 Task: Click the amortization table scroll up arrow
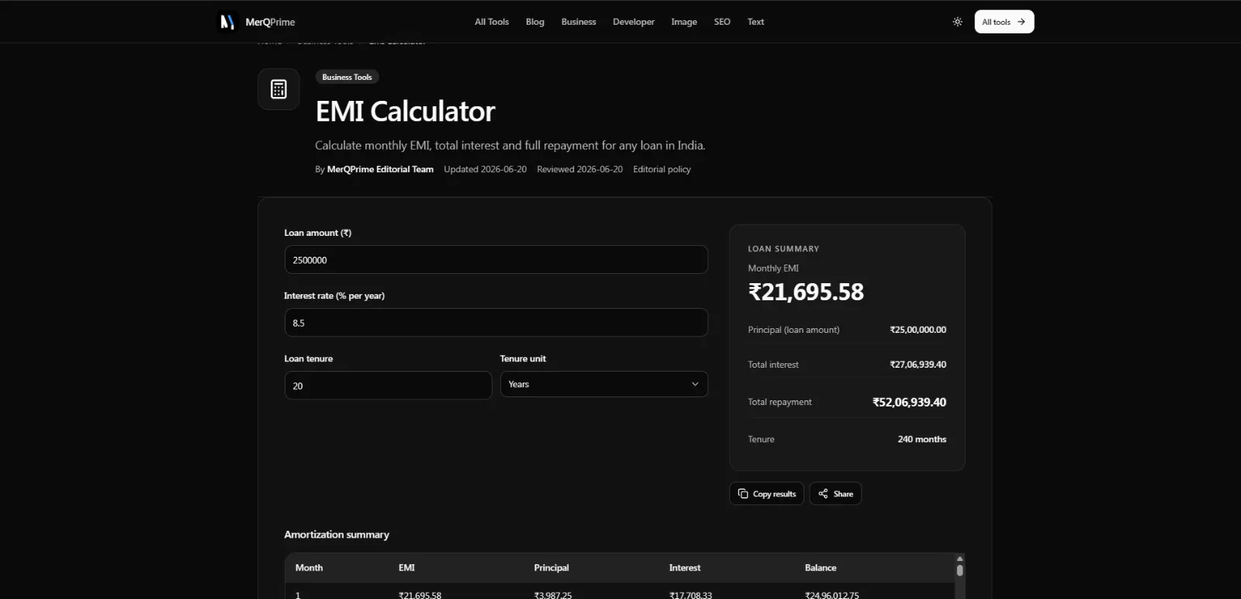[x=959, y=559]
